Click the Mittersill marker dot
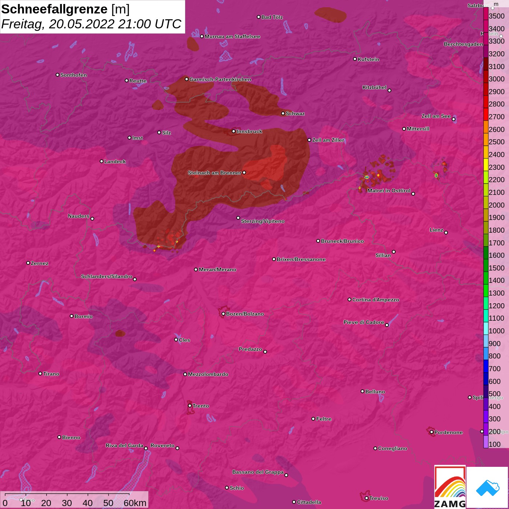 (x=404, y=129)
